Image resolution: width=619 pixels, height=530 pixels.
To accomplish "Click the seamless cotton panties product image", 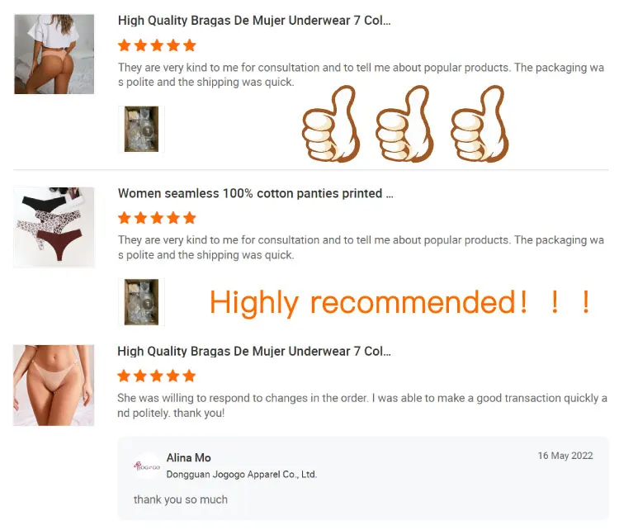I will tap(54, 227).
